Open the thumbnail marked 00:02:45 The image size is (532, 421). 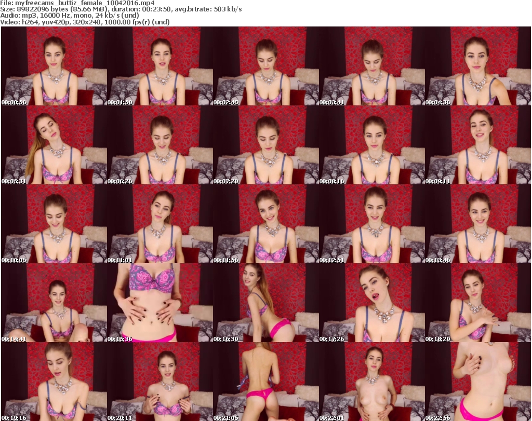click(266, 66)
